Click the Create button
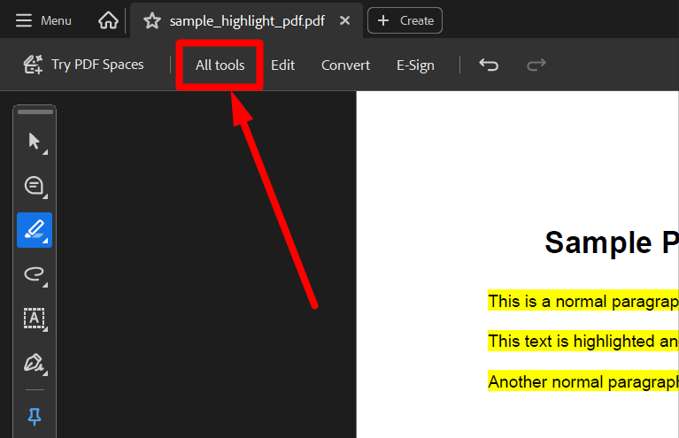This screenshot has width=679, height=438. pyautogui.click(x=405, y=20)
